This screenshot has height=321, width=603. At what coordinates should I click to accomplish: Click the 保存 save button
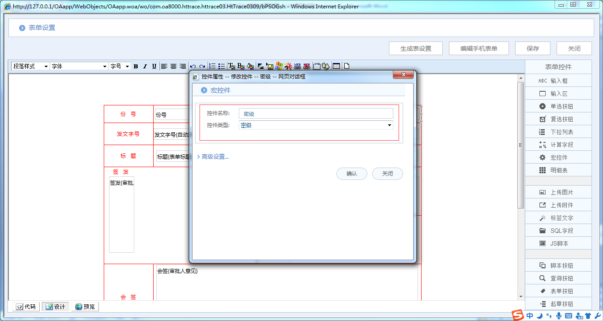[x=532, y=49]
